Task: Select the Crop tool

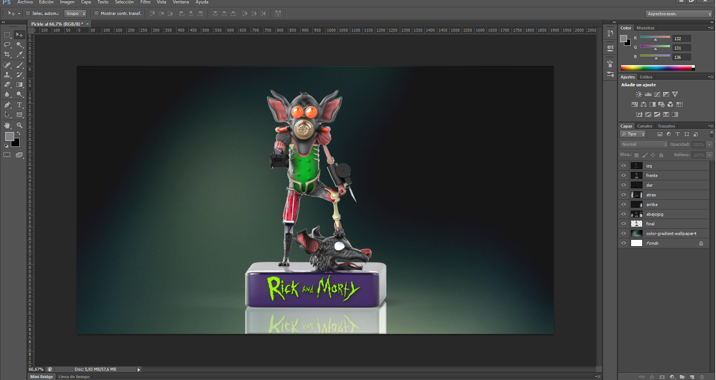Action: click(7, 54)
